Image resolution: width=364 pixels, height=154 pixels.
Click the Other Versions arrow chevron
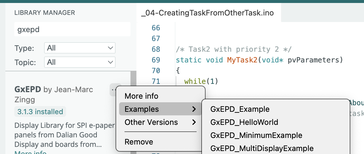194,122
